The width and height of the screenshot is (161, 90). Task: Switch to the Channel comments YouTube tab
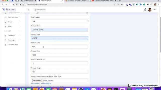coord(104,1)
